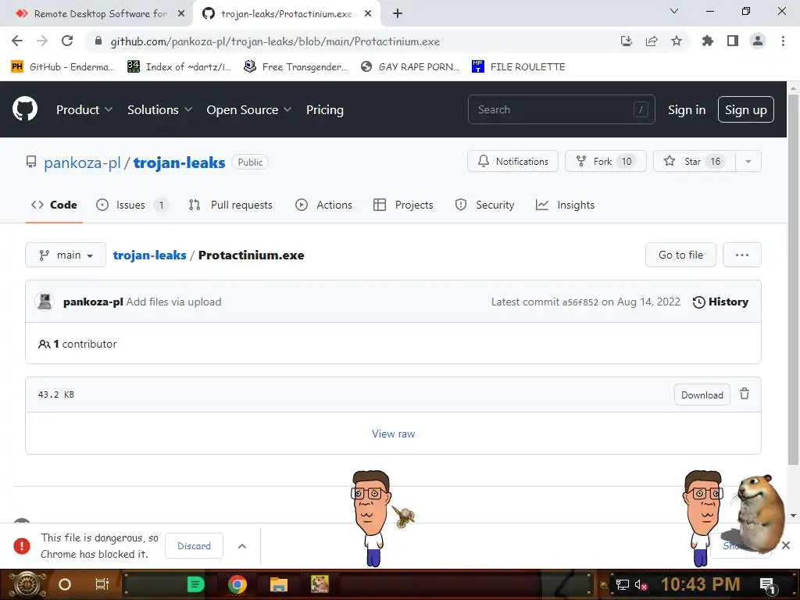Click the Sign in link

(686, 109)
